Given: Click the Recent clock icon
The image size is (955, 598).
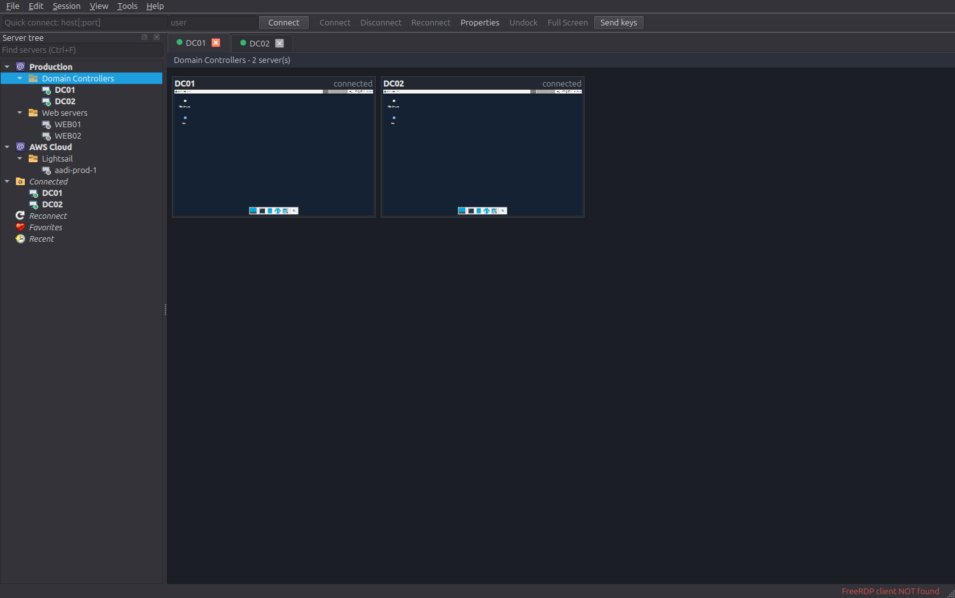Looking at the screenshot, I should 20,239.
